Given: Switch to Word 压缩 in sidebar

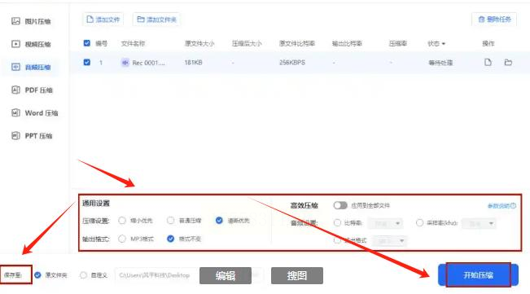Looking at the screenshot, I should (35, 113).
